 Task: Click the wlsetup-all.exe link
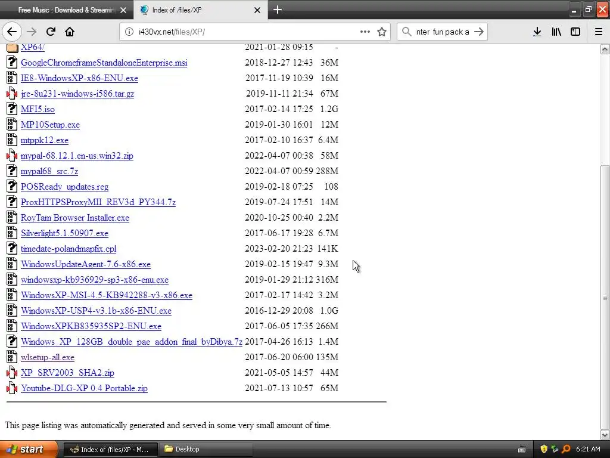click(x=48, y=357)
